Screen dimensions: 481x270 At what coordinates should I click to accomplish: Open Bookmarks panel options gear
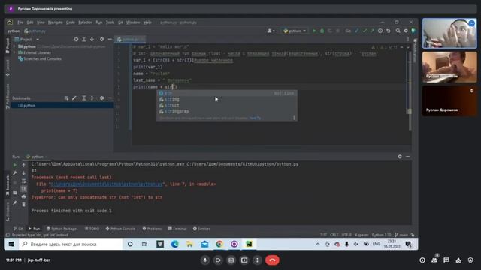(102, 98)
